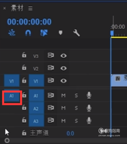127x144 pixels.
Task: Click 主声道 volume value 0.0
Action: 70,133
